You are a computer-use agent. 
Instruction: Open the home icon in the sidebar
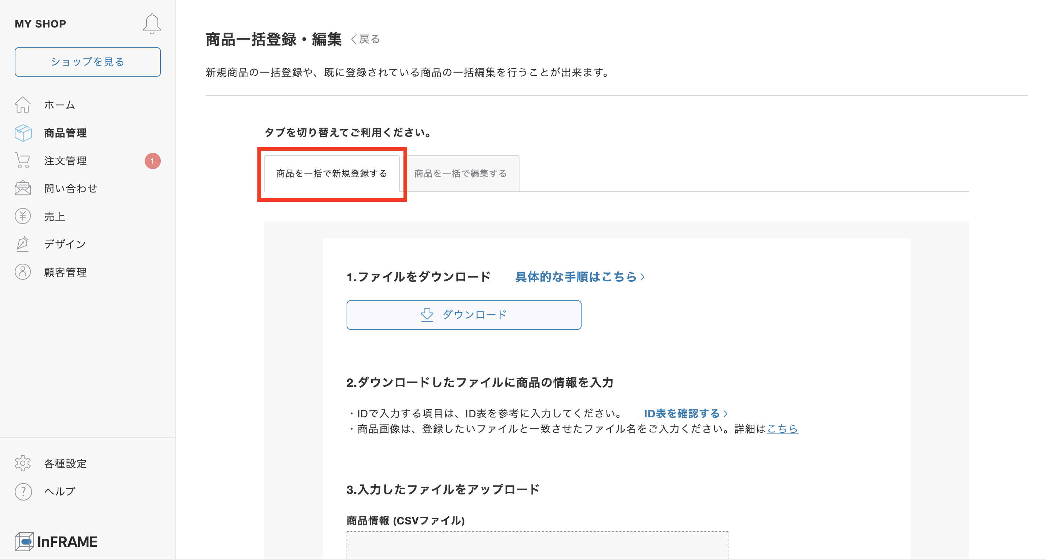point(23,105)
